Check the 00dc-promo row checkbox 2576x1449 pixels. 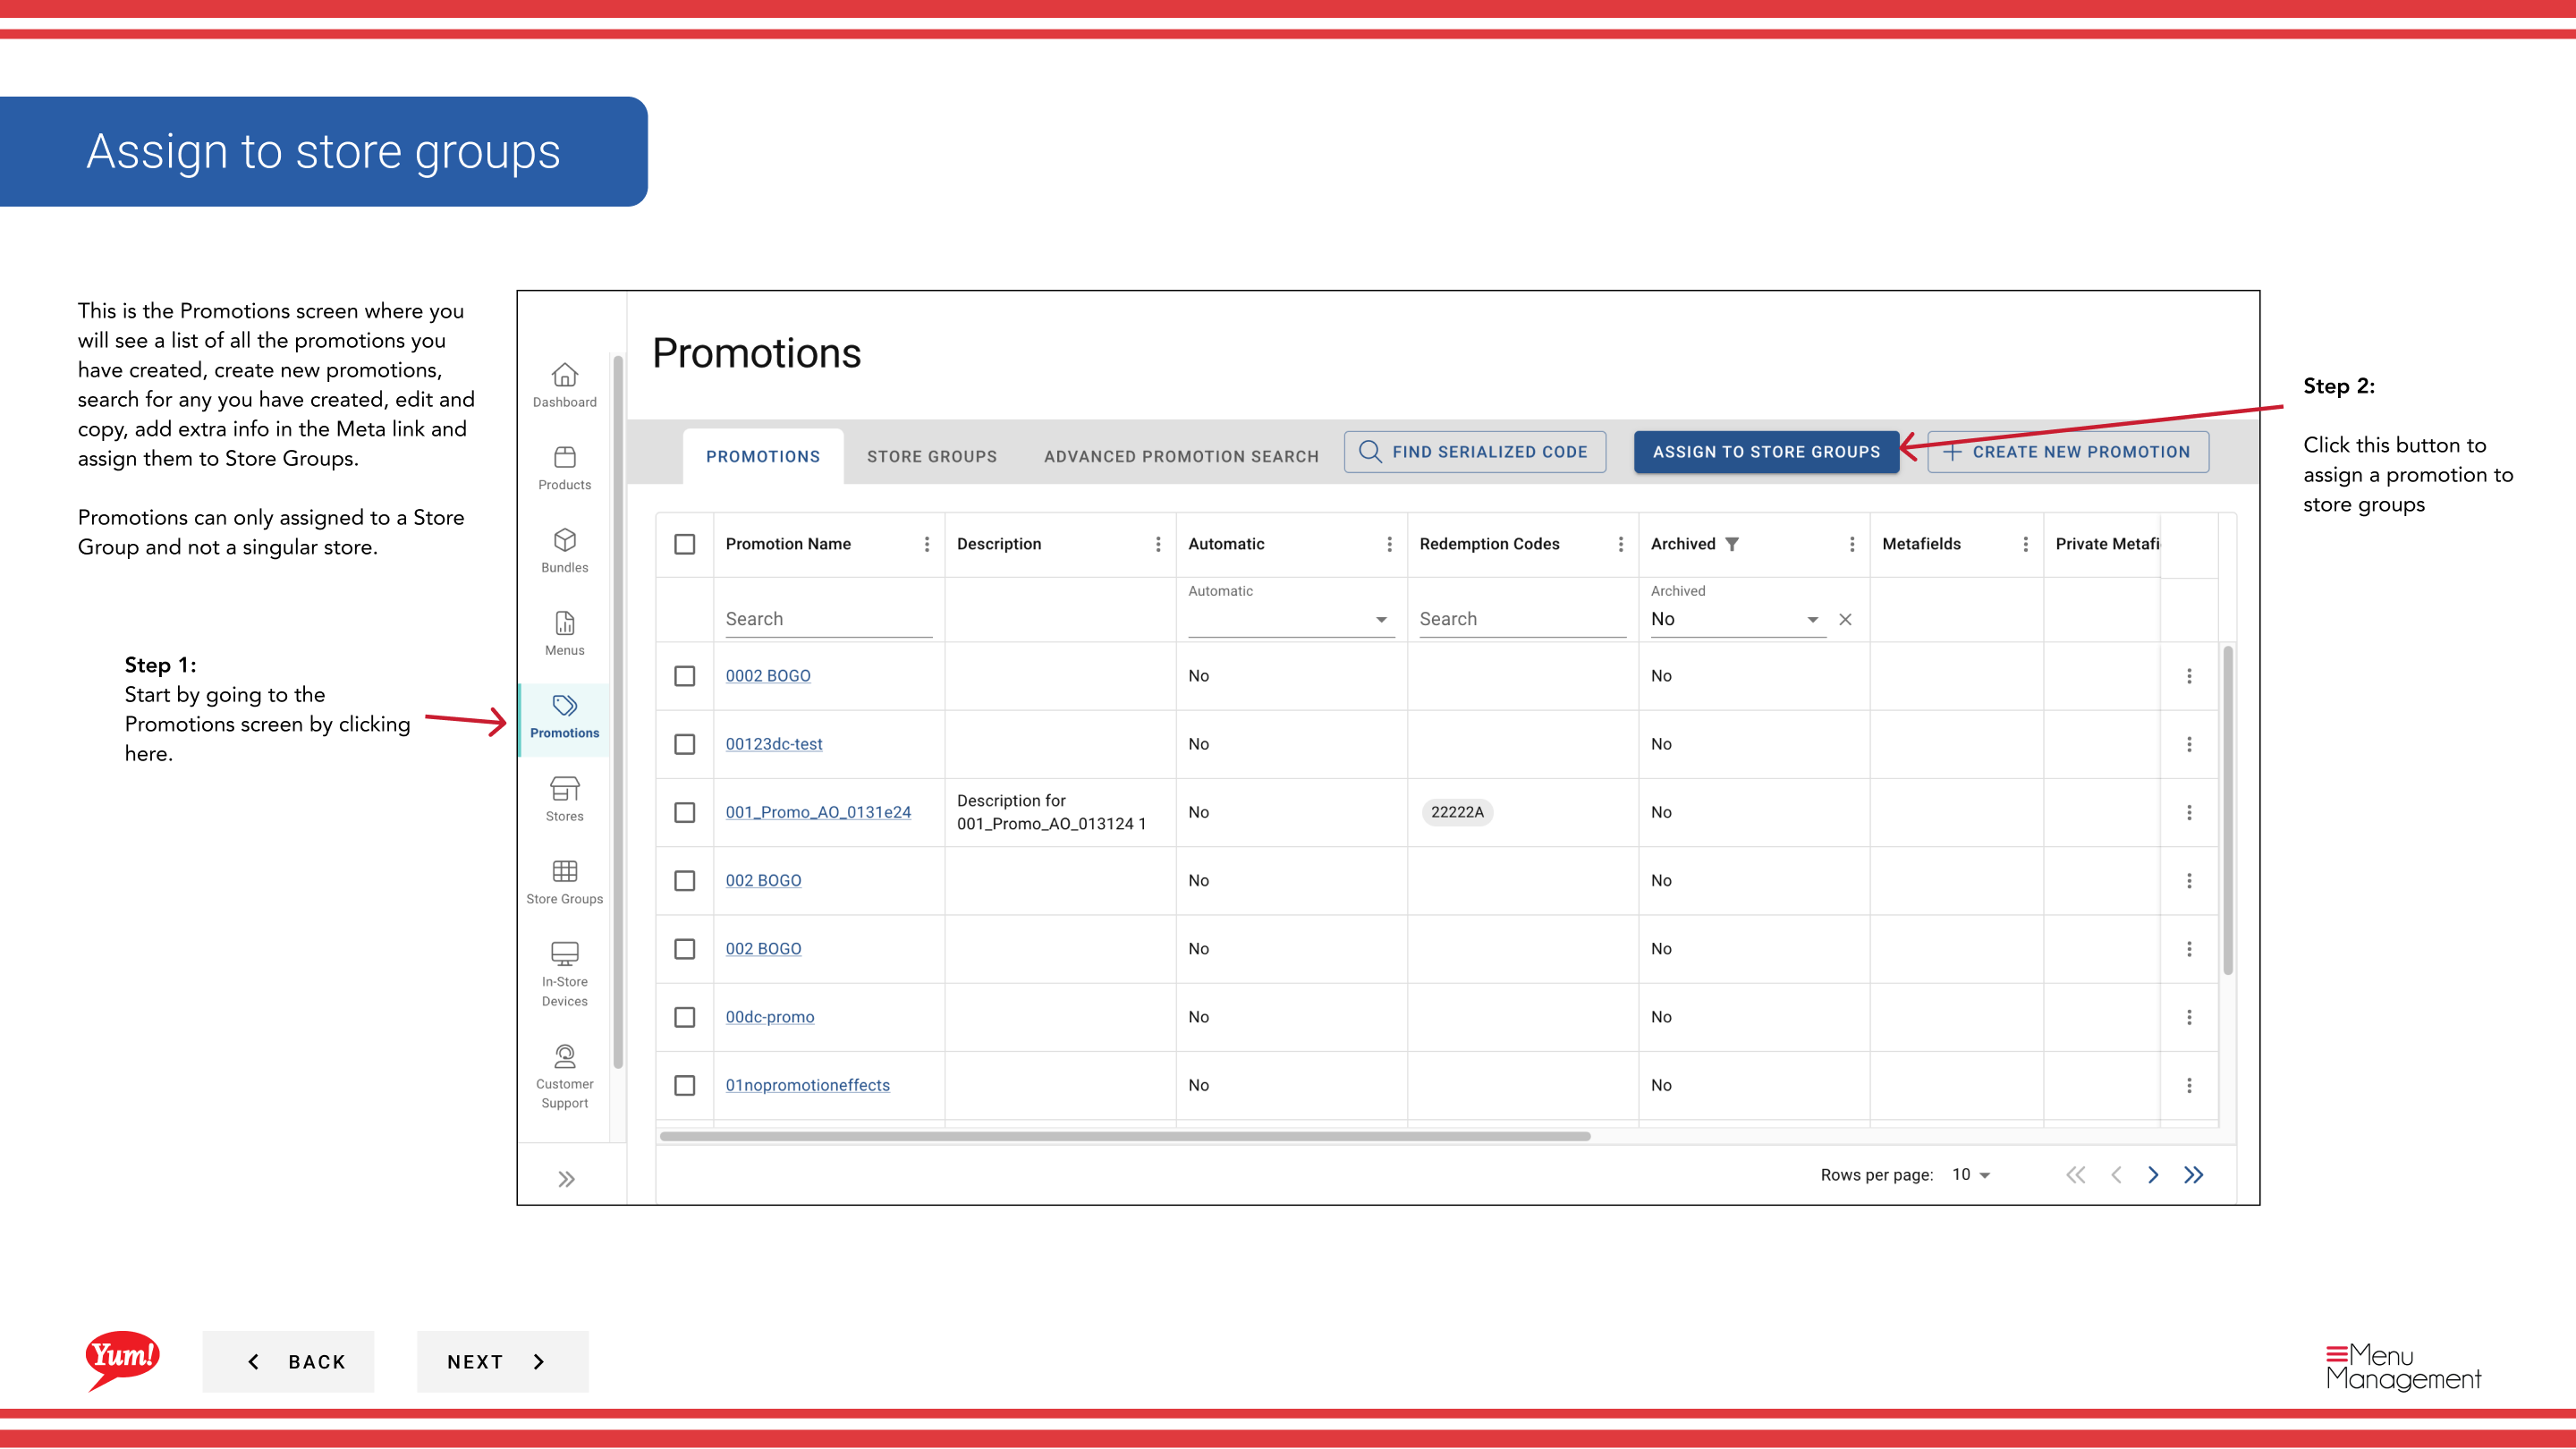[x=685, y=1017]
